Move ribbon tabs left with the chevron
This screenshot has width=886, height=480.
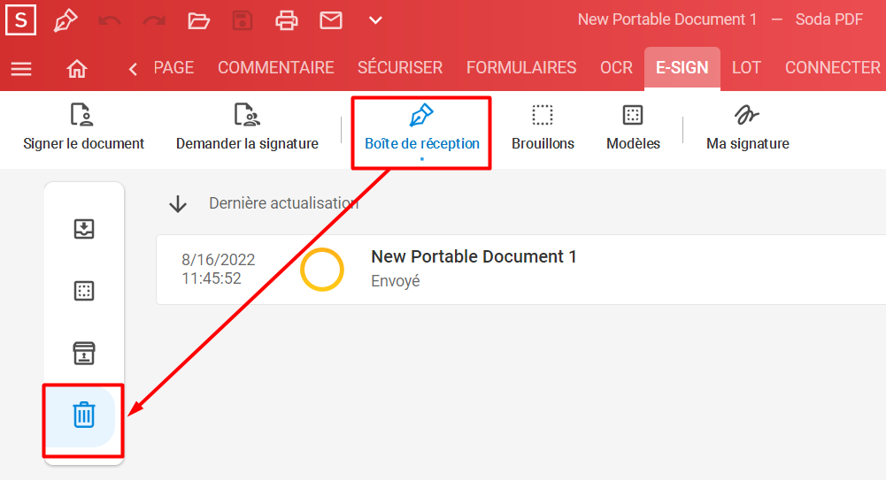[133, 69]
